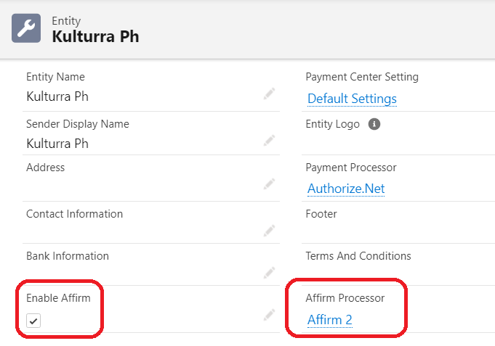
Task: Edit Sender Display Name using pencil icon
Action: (270, 140)
